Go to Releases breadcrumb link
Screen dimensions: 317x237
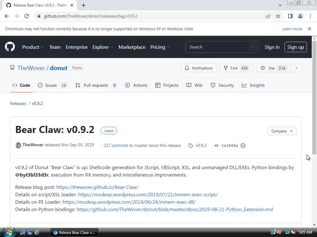coord(18,103)
